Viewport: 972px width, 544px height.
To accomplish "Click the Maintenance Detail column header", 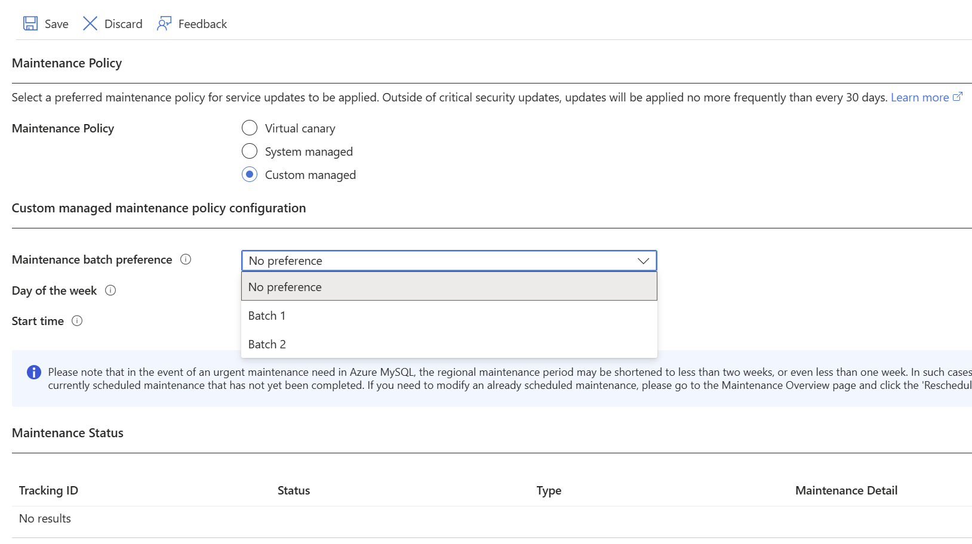I will 846,490.
